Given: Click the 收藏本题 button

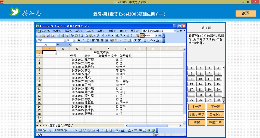Looking at the screenshot, I should click(x=215, y=122).
